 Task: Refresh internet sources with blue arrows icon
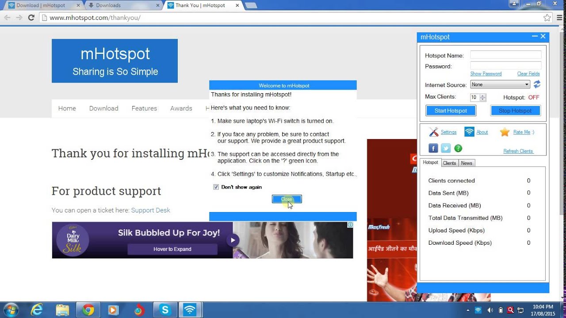[x=537, y=84]
